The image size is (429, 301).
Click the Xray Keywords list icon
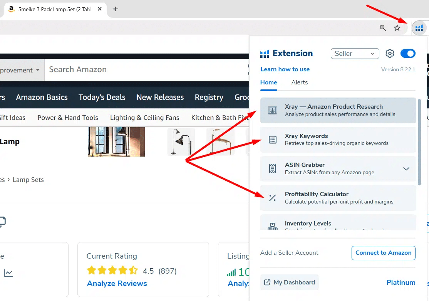[273, 140]
